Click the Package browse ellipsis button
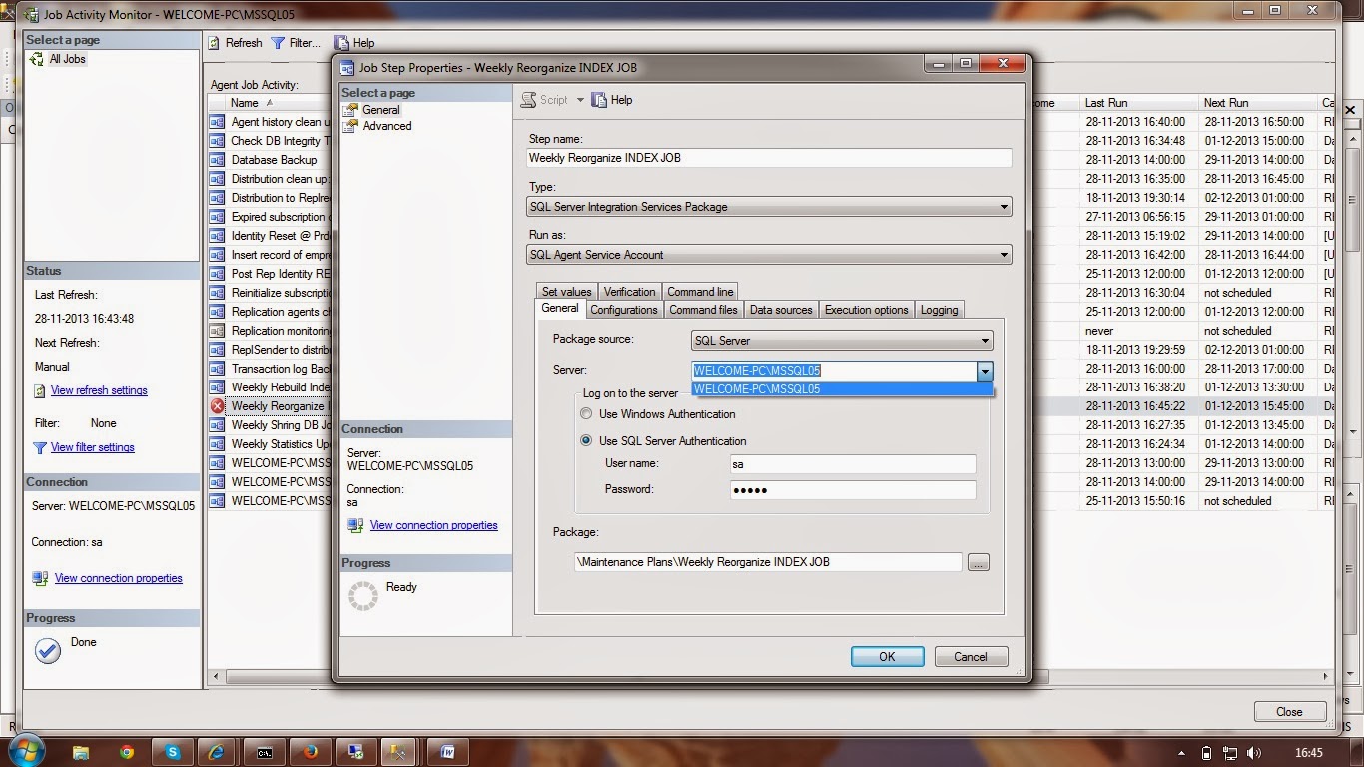Screen dimensions: 1364x767 coord(978,562)
